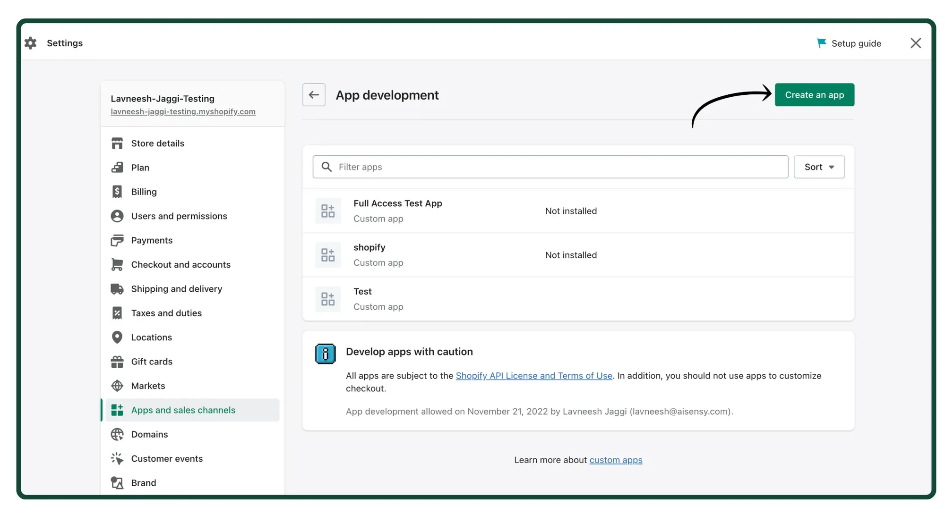Screen dimensions: 945x531
Task: Select the Billing receipt icon
Action: 117,192
